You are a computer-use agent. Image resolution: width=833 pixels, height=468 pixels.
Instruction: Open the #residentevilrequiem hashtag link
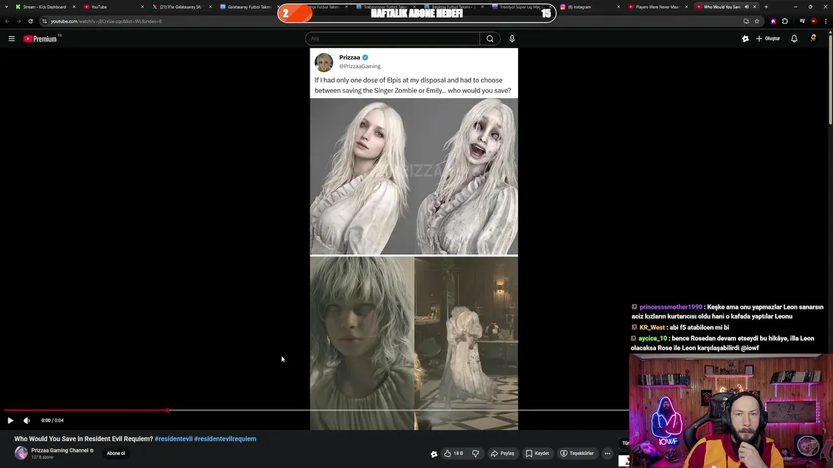[225, 439]
